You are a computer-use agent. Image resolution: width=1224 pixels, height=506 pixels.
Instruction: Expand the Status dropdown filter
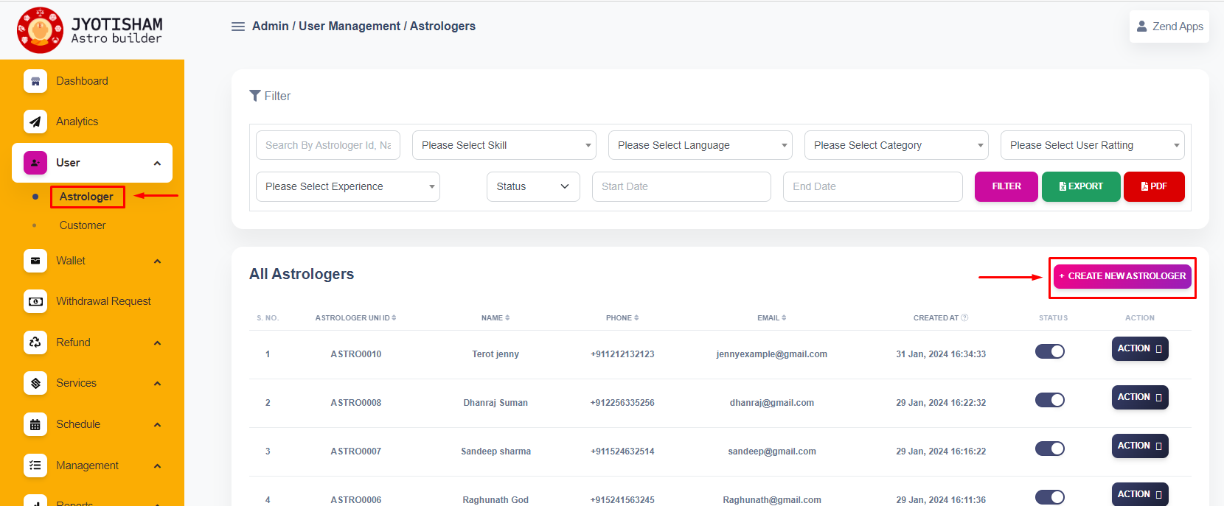click(x=532, y=186)
